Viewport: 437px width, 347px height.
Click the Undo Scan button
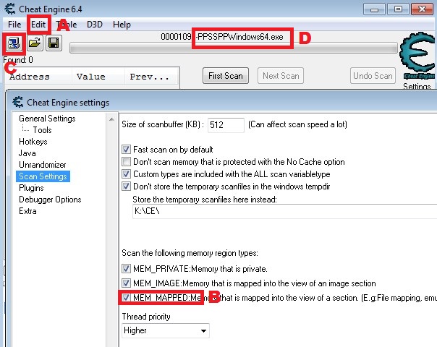(373, 76)
